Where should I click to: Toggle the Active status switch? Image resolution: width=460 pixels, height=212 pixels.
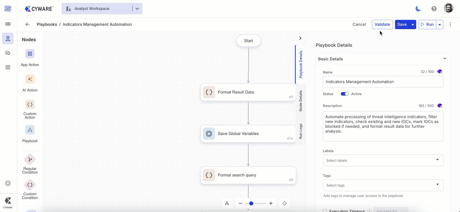[345, 94]
